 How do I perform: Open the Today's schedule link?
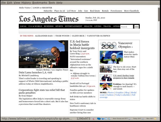[123, 95]
